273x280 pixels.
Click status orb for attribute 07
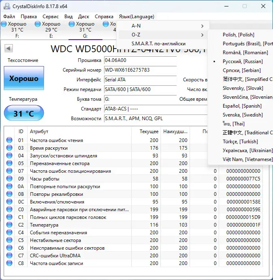pos(9,171)
